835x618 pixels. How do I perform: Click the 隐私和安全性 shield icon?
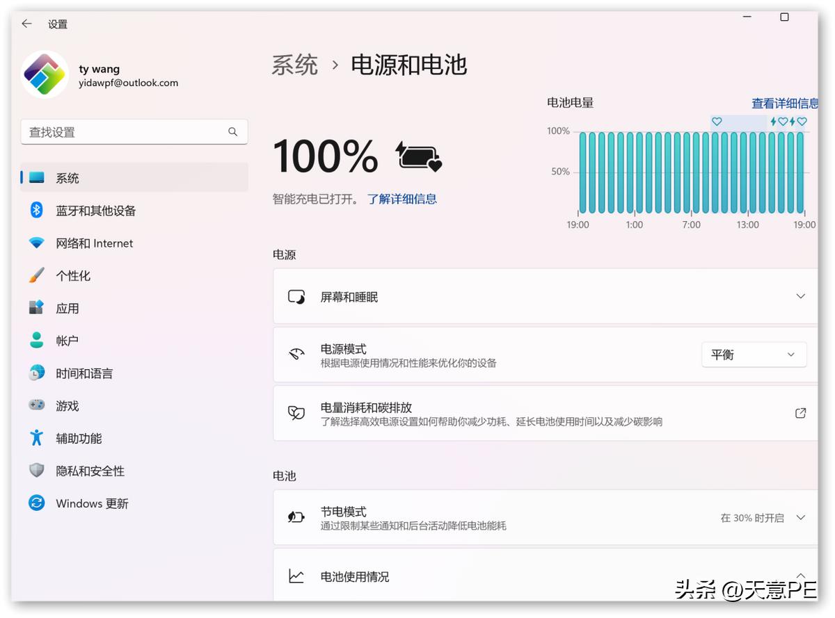pos(37,471)
